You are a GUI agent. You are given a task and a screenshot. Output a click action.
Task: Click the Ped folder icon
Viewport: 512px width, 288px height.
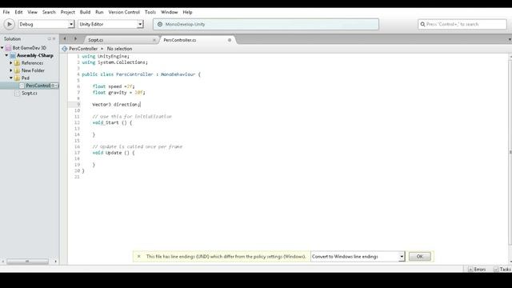coord(18,78)
